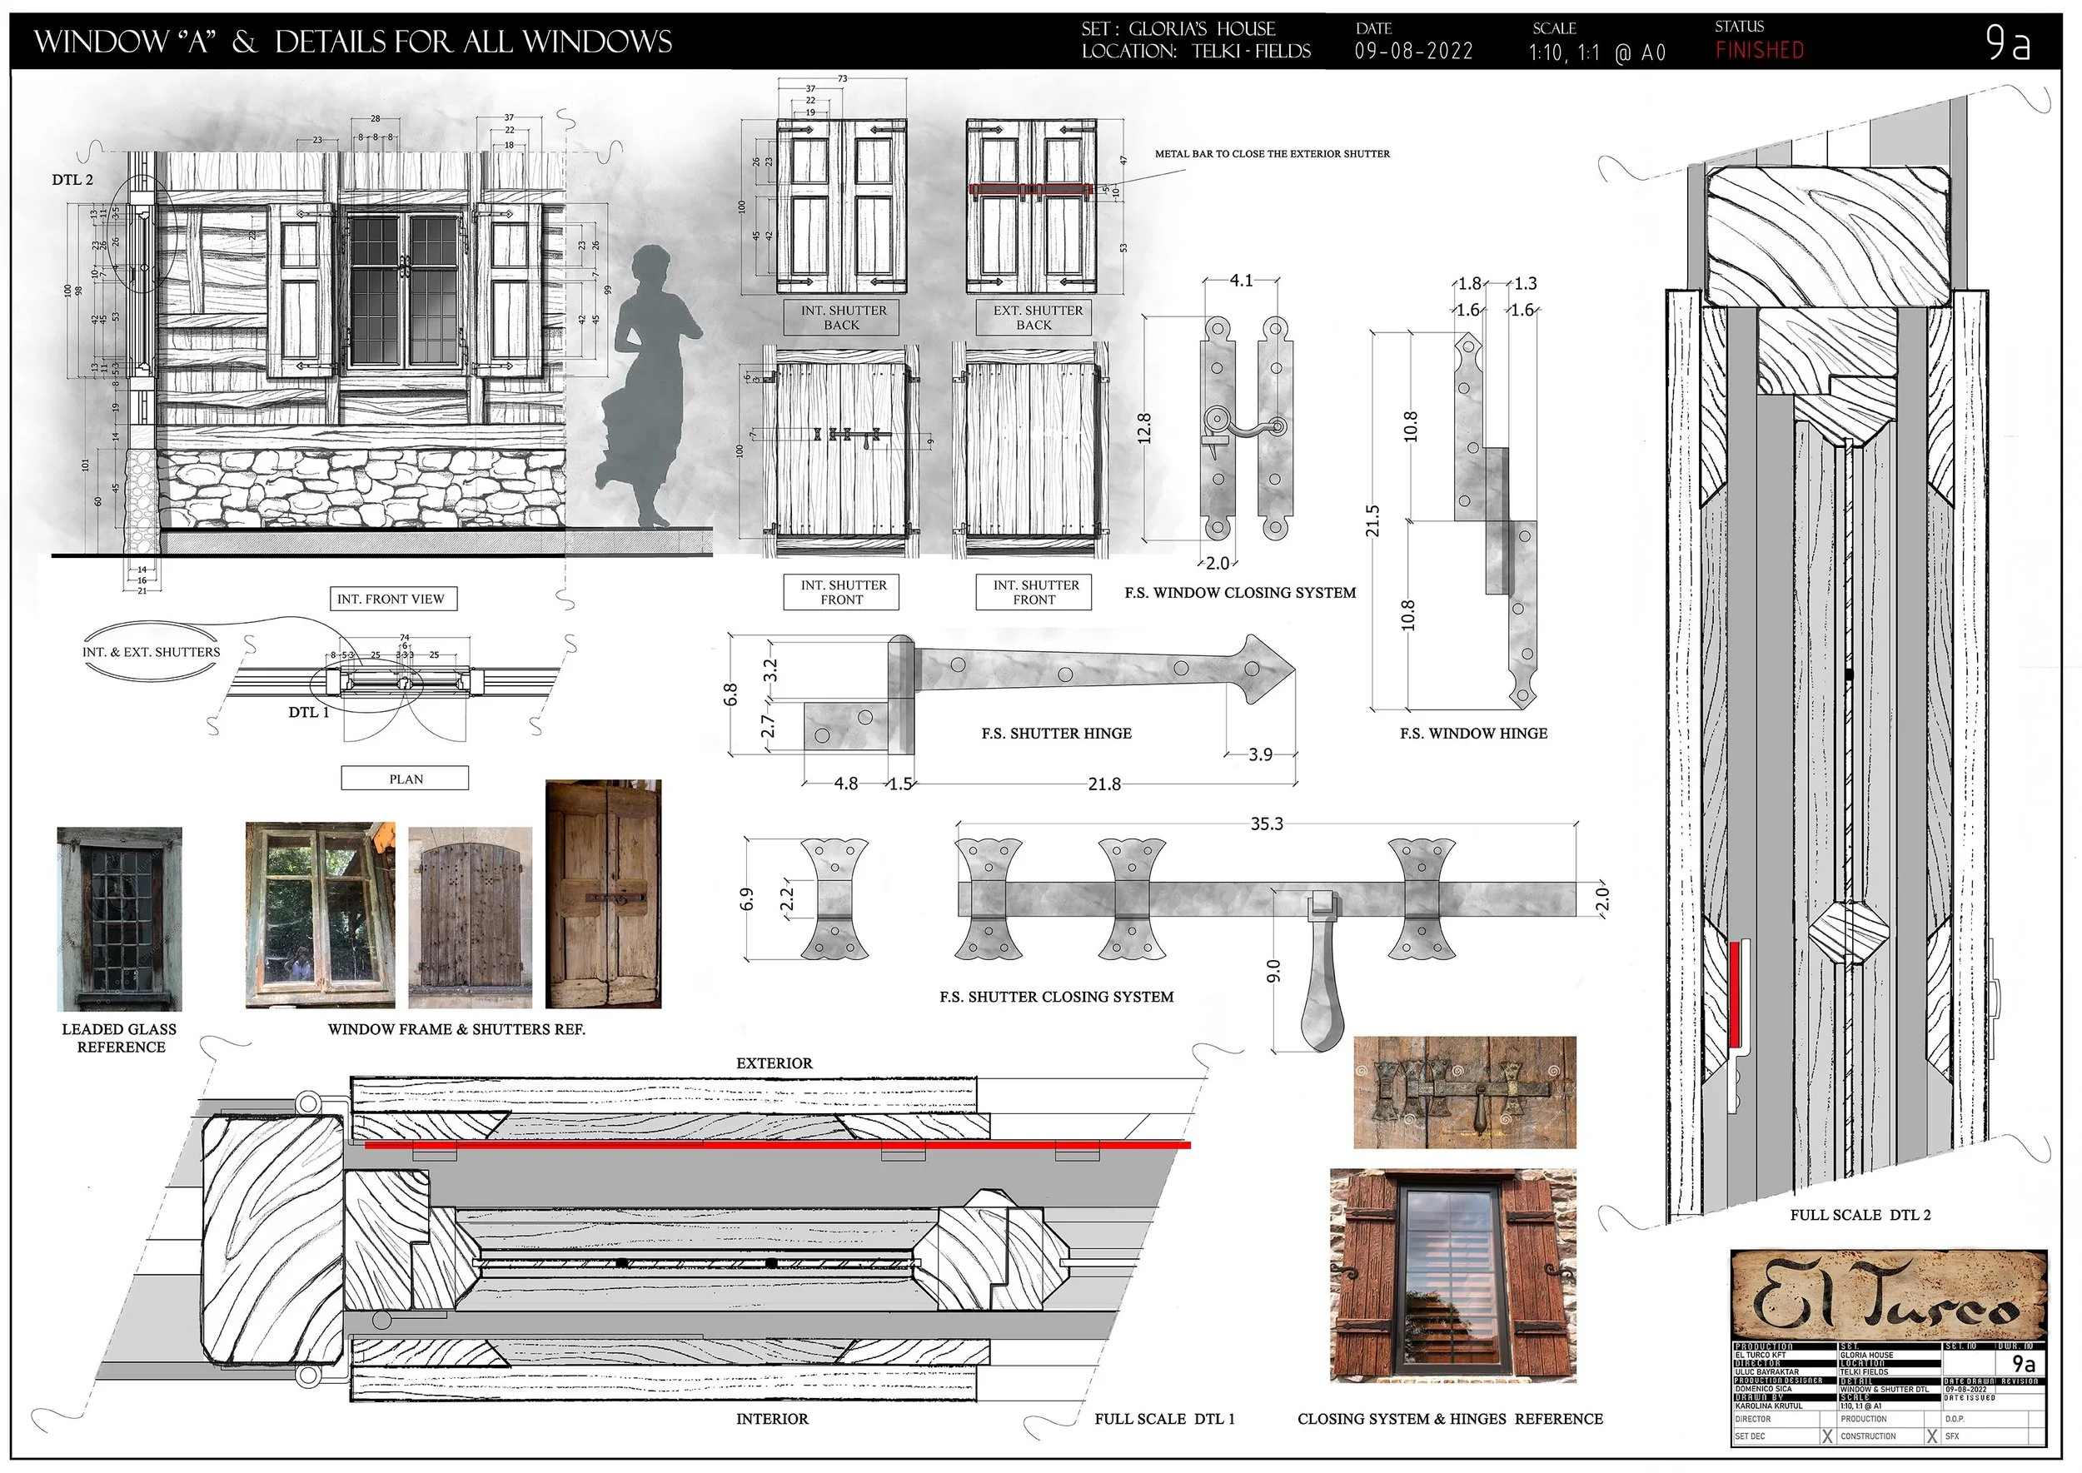Click the El Turco logo sign

pyautogui.click(x=1888, y=1297)
